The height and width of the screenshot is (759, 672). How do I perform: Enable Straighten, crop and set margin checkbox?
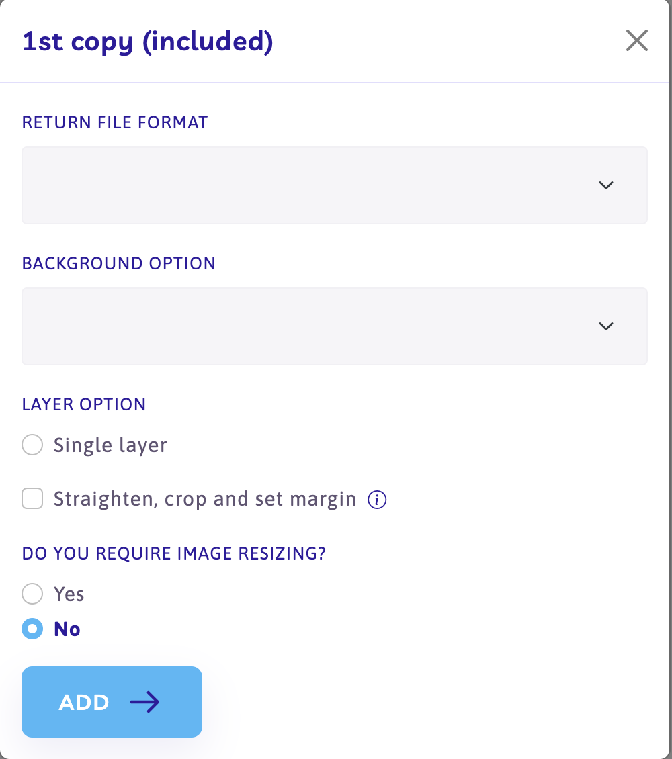point(32,499)
